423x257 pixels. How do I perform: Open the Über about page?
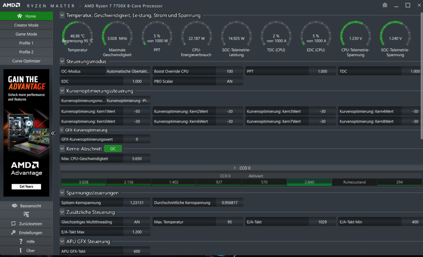pos(26,250)
